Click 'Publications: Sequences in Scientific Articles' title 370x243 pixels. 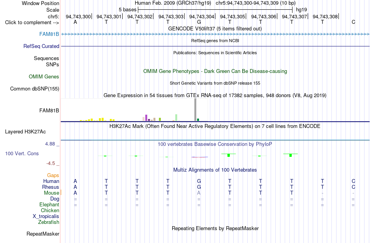tap(215, 53)
